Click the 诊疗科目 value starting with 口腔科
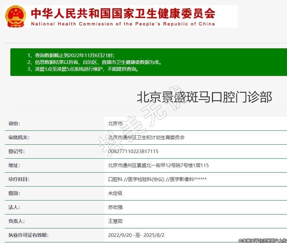The height and width of the screenshot is (243, 287). [x=157, y=179]
